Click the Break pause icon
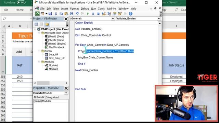 (x=93, y=14)
